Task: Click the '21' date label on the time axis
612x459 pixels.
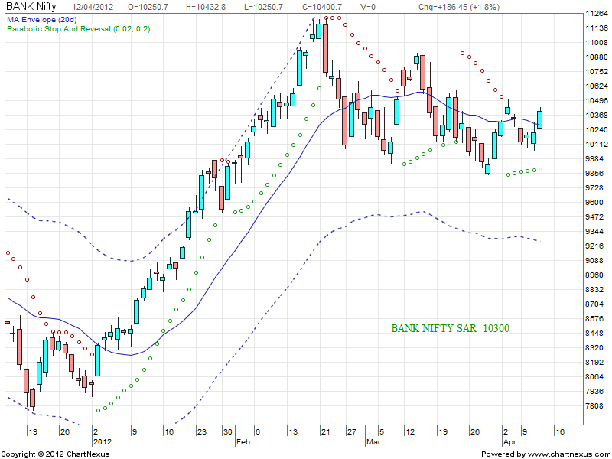Action: [x=326, y=431]
